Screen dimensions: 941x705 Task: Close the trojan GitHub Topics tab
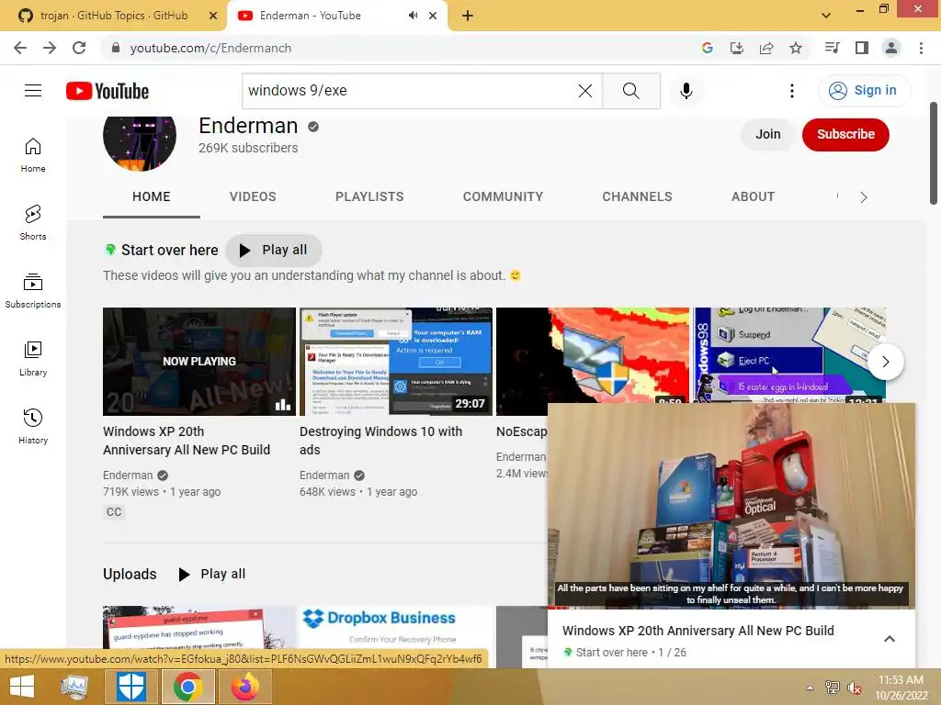(x=212, y=16)
